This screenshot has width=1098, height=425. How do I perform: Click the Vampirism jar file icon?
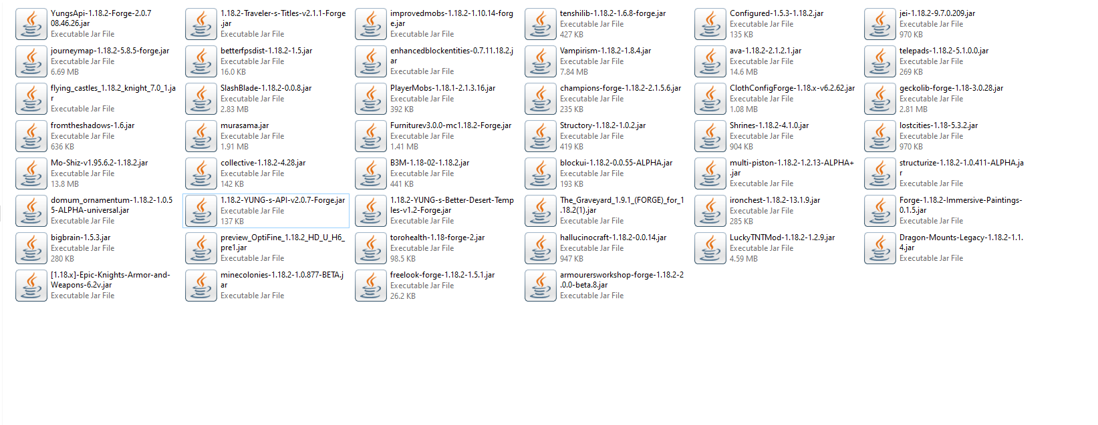pos(540,61)
